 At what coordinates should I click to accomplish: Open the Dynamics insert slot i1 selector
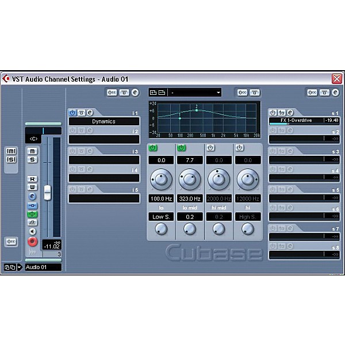pos(104,121)
